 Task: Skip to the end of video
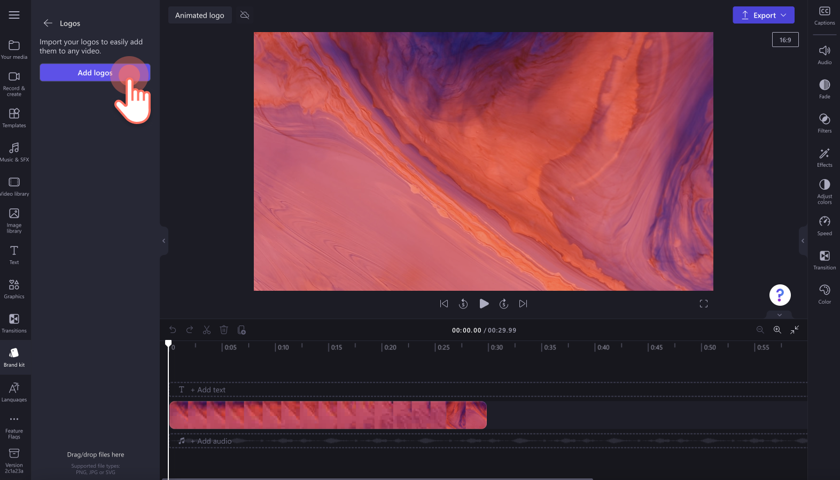(523, 304)
